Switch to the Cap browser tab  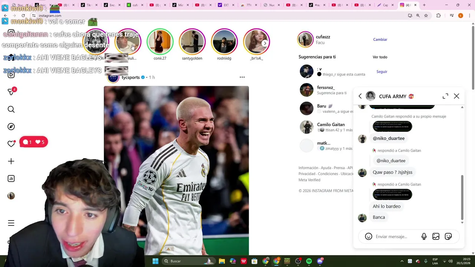tap(386, 5)
